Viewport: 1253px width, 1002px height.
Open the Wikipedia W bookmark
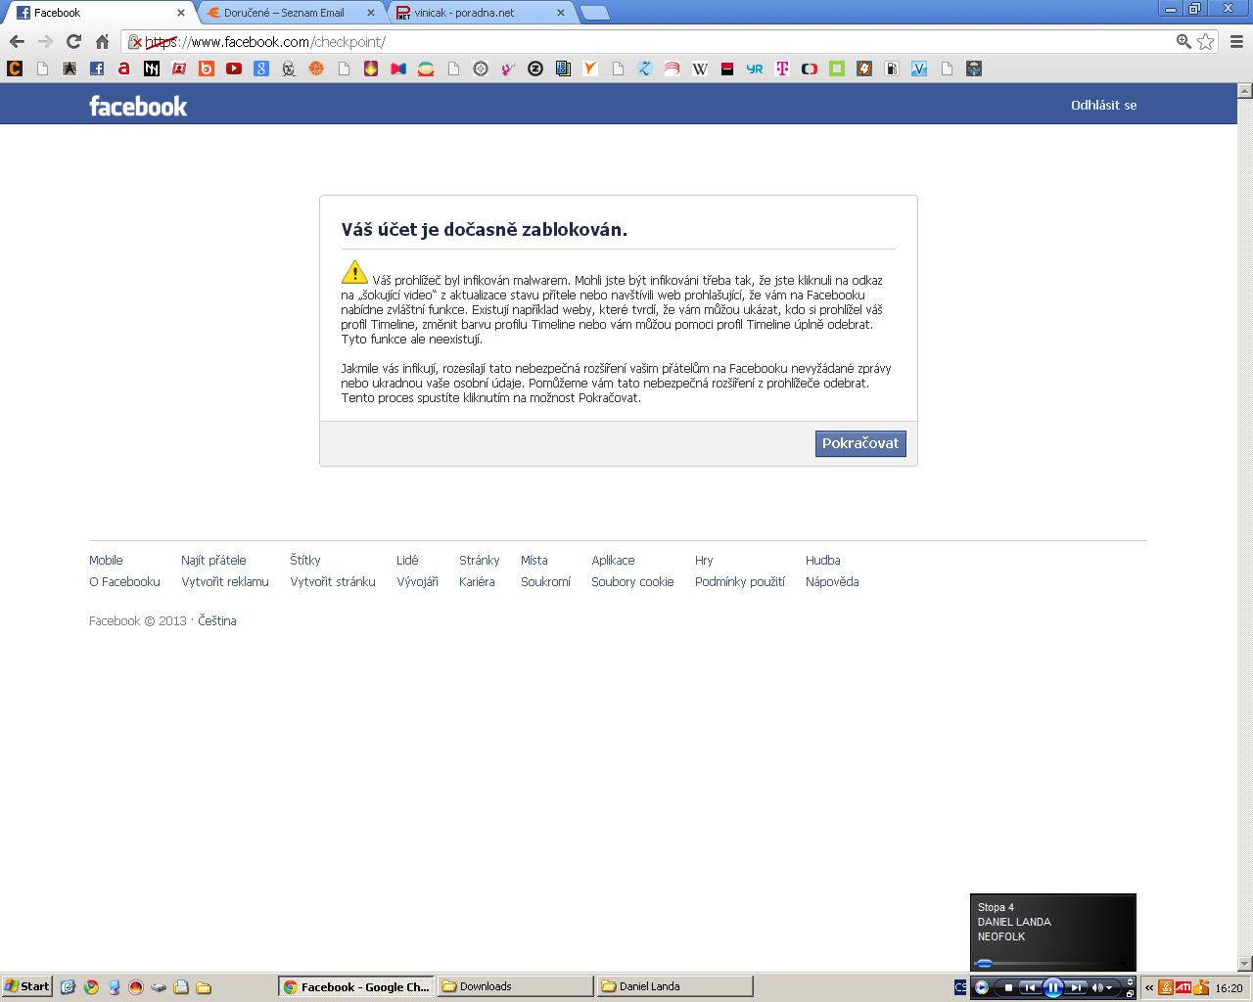coord(700,68)
